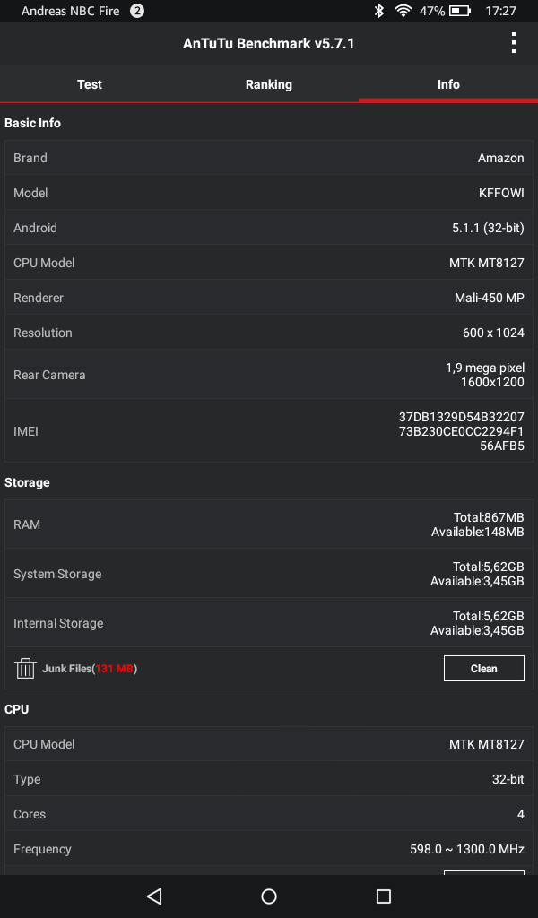Switch to the Ranking tab
Viewport: 538px width, 918px height.
pyautogui.click(x=269, y=84)
